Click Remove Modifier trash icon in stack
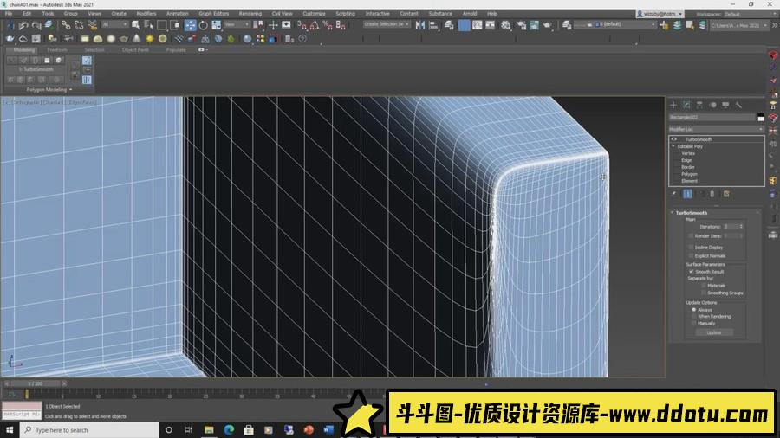Screen dimensions: 780x438 712,194
